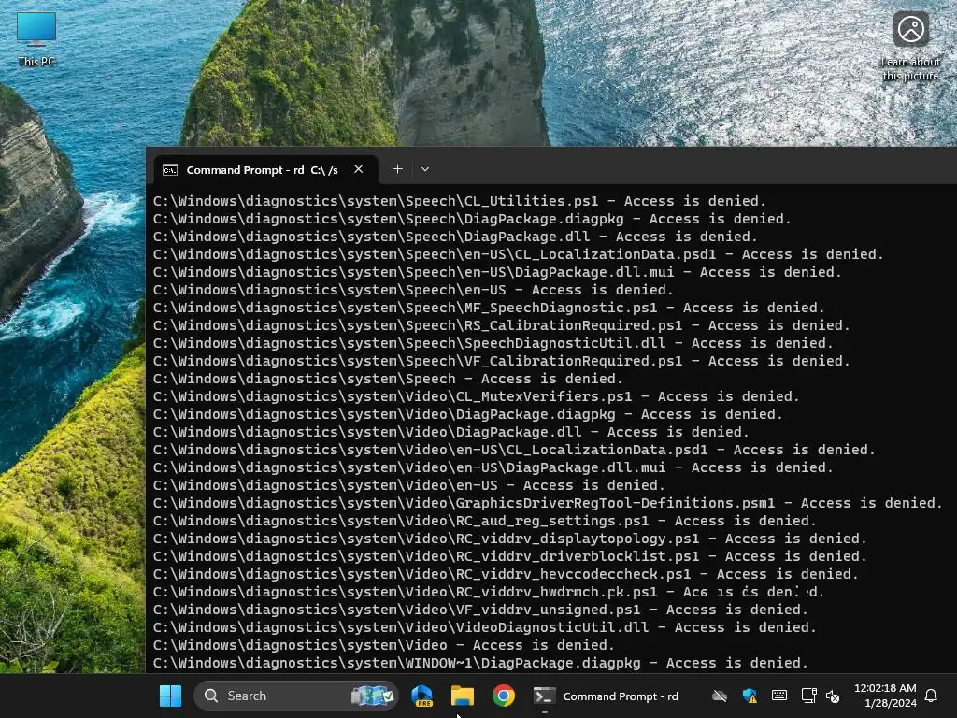Click the Speech\DiagPackage.diagpkg output line
Viewport: 957px width, 718px height.
pyautogui.click(x=472, y=219)
